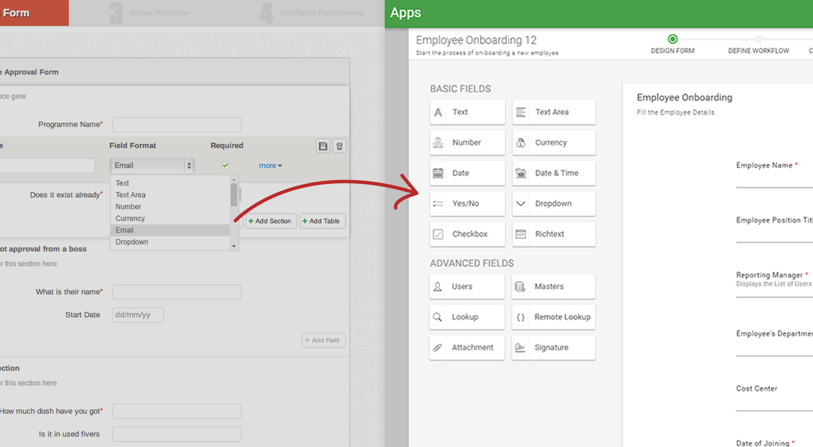Click the Text field letter A icon
The width and height of the screenshot is (813, 447).
(x=438, y=112)
